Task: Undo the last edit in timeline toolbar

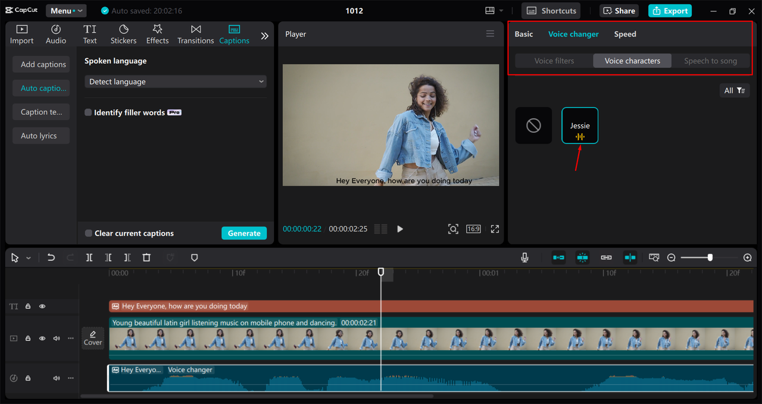Action: (x=51, y=258)
